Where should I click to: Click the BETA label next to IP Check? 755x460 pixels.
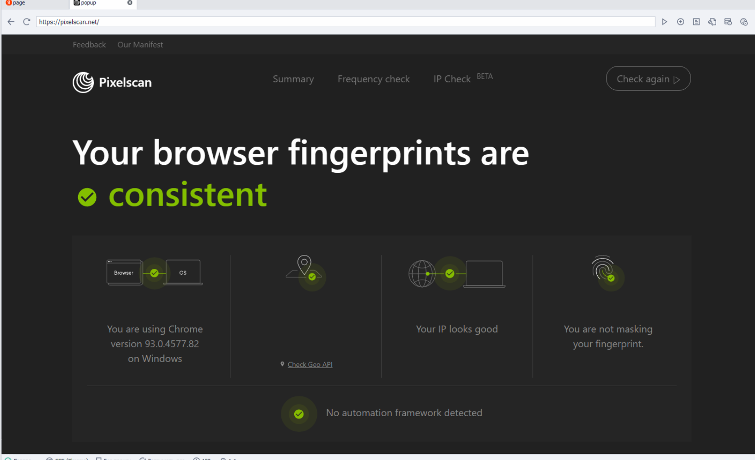pyautogui.click(x=485, y=76)
